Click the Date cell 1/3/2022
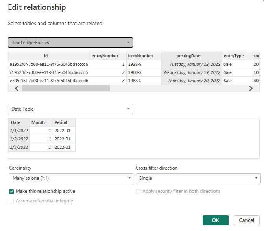 (19, 147)
